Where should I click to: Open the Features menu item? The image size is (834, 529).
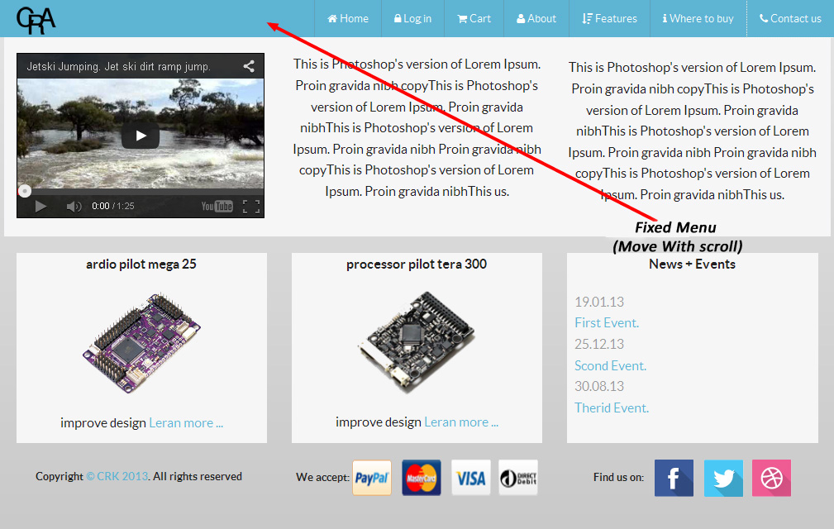(609, 19)
